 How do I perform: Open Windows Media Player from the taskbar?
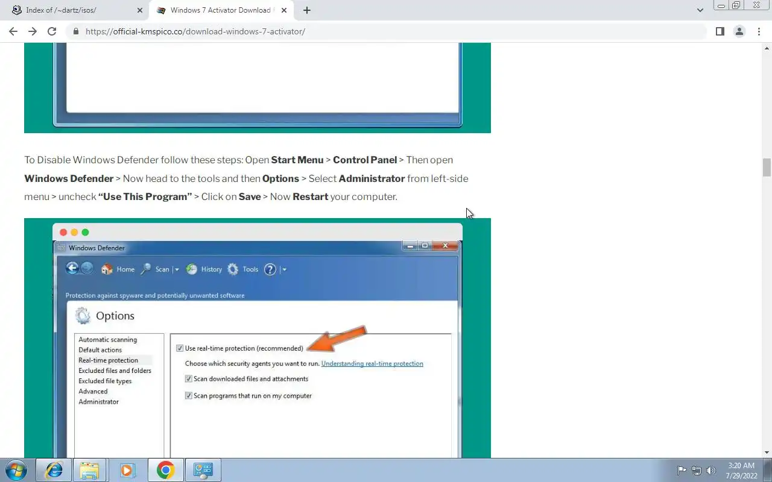coord(127,470)
